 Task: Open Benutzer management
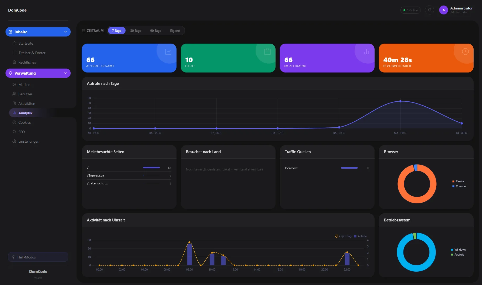pyautogui.click(x=38, y=94)
